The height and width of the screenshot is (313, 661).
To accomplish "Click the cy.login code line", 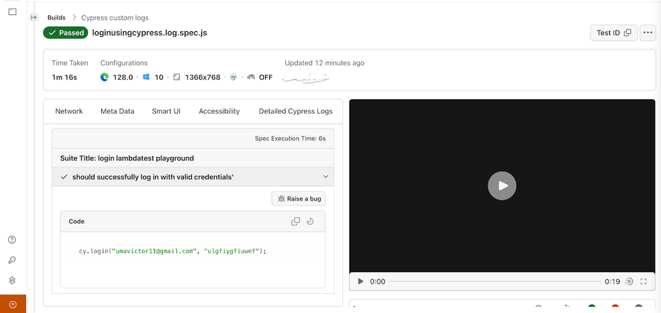I will click(x=173, y=251).
